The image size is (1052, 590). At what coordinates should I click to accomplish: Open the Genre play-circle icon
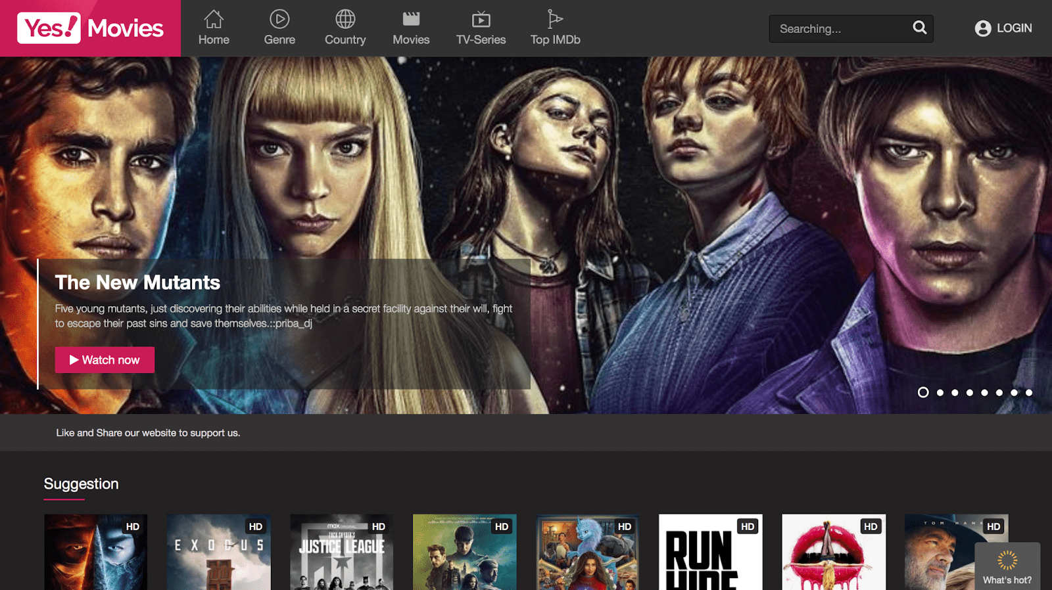[x=279, y=19]
